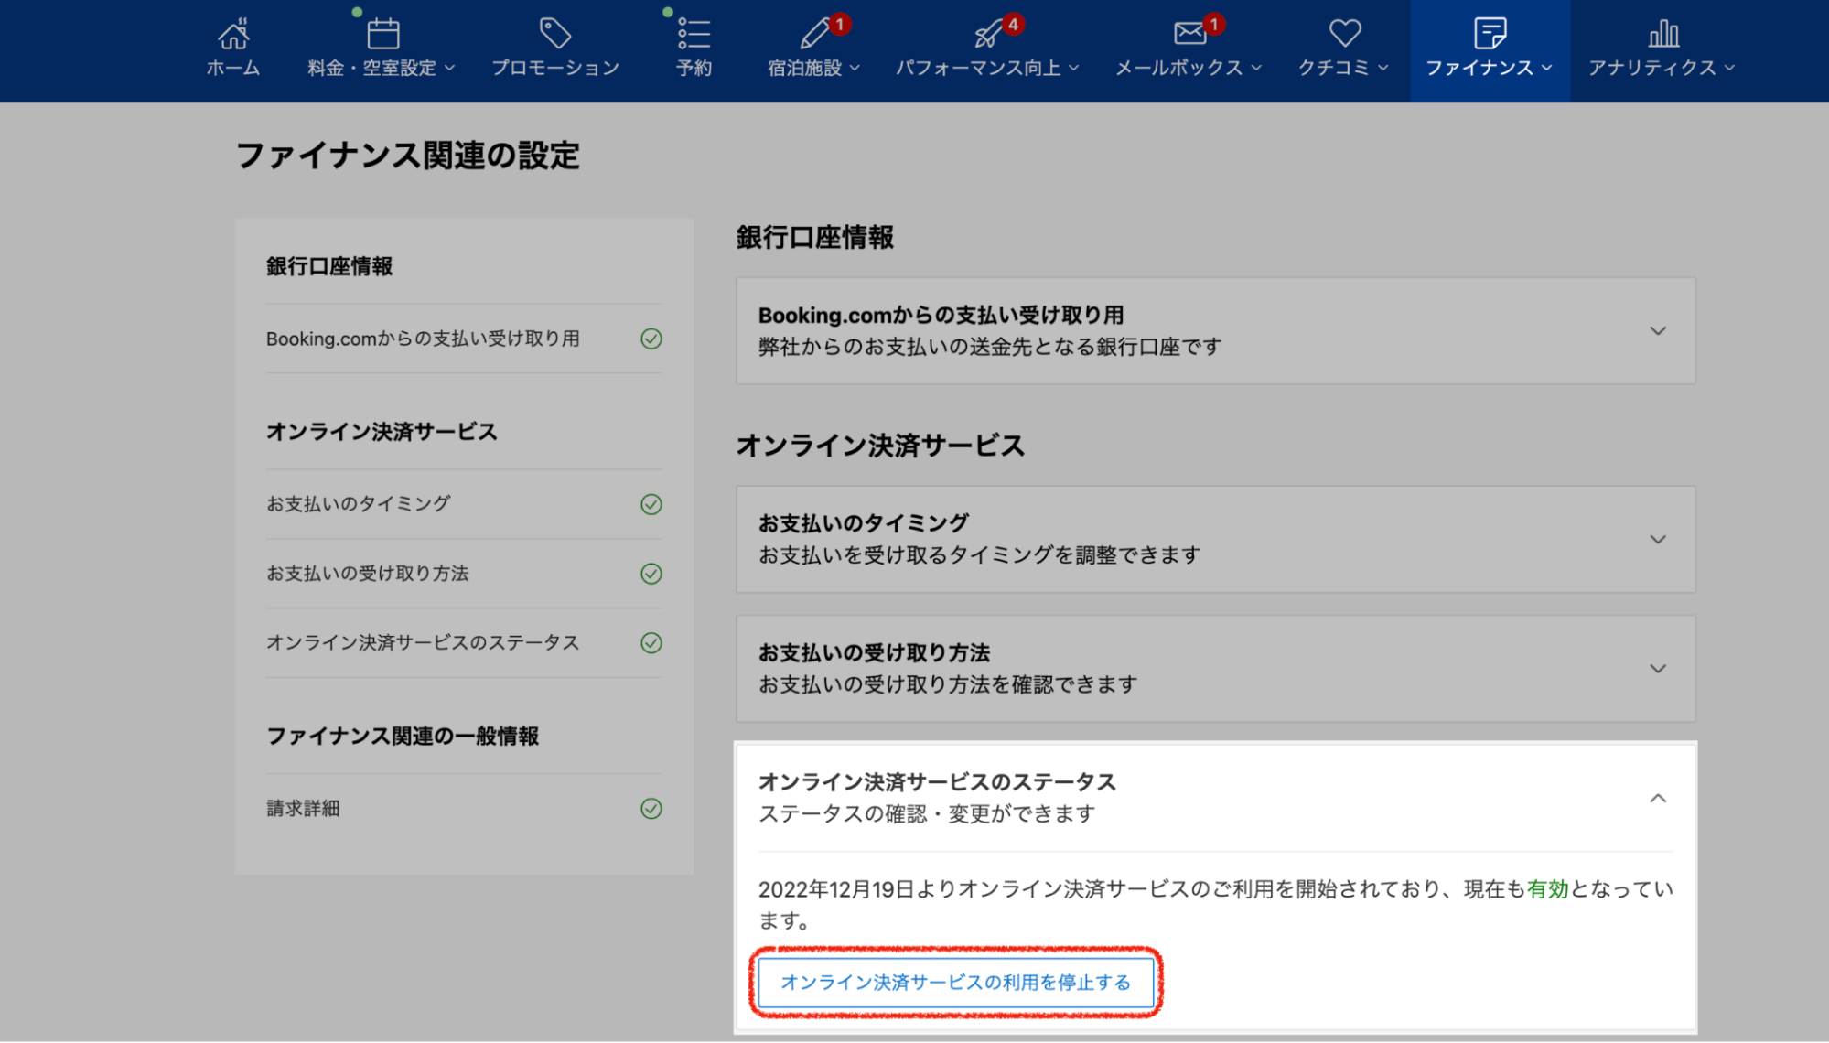The height and width of the screenshot is (1043, 1829).
Task: Click オンライン決済サービスの利用を停止する button
Action: pyautogui.click(x=955, y=983)
